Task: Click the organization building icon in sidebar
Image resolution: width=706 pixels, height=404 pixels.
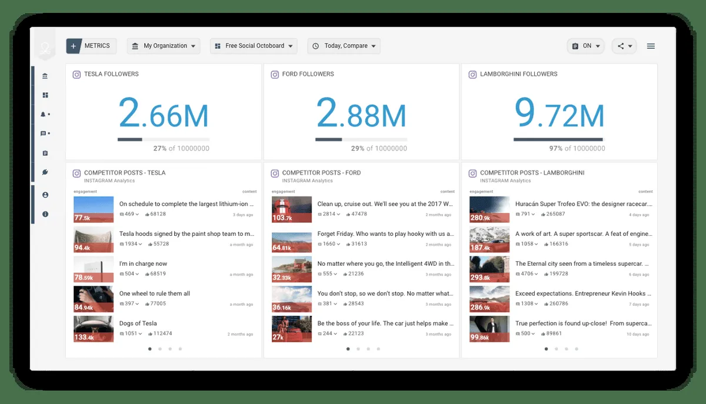Action: pos(45,76)
